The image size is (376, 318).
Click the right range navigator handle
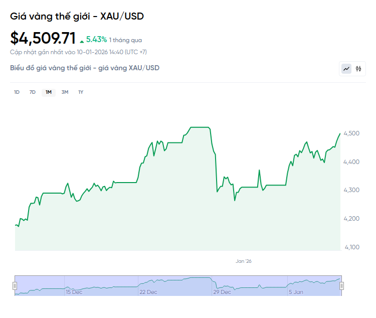click(x=341, y=286)
